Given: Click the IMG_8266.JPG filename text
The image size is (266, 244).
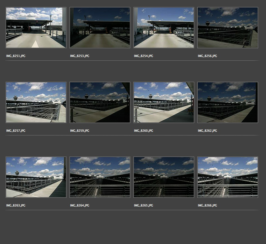Looking at the screenshot, I should pyautogui.click(x=207, y=206).
